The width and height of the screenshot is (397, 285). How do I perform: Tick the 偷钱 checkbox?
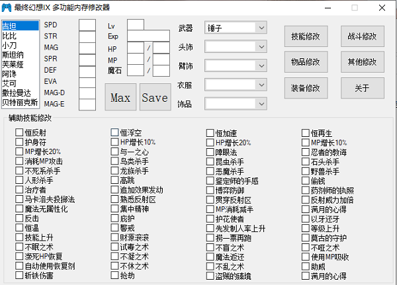coord(306,181)
